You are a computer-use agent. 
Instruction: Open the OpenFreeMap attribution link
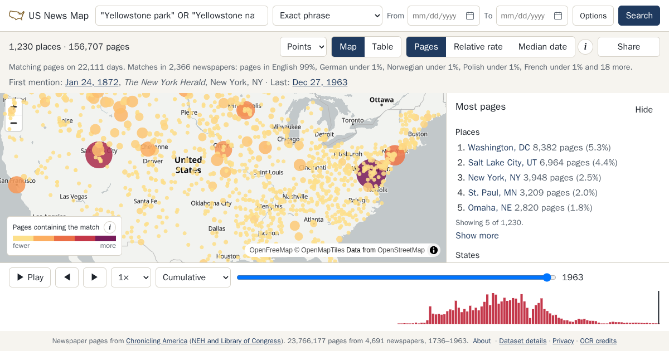tap(271, 250)
